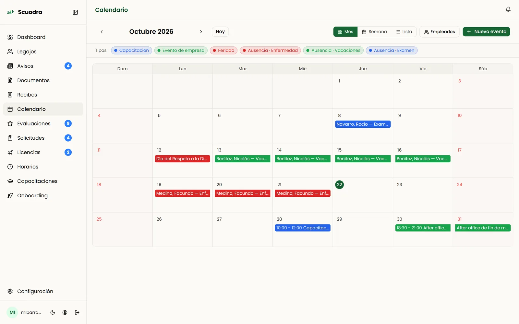This screenshot has width=519, height=324.
Task: Switch to Mes view
Action: 345,32
